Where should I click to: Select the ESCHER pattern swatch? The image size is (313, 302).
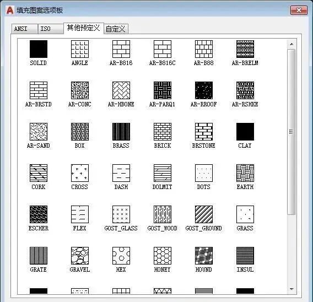click(39, 214)
